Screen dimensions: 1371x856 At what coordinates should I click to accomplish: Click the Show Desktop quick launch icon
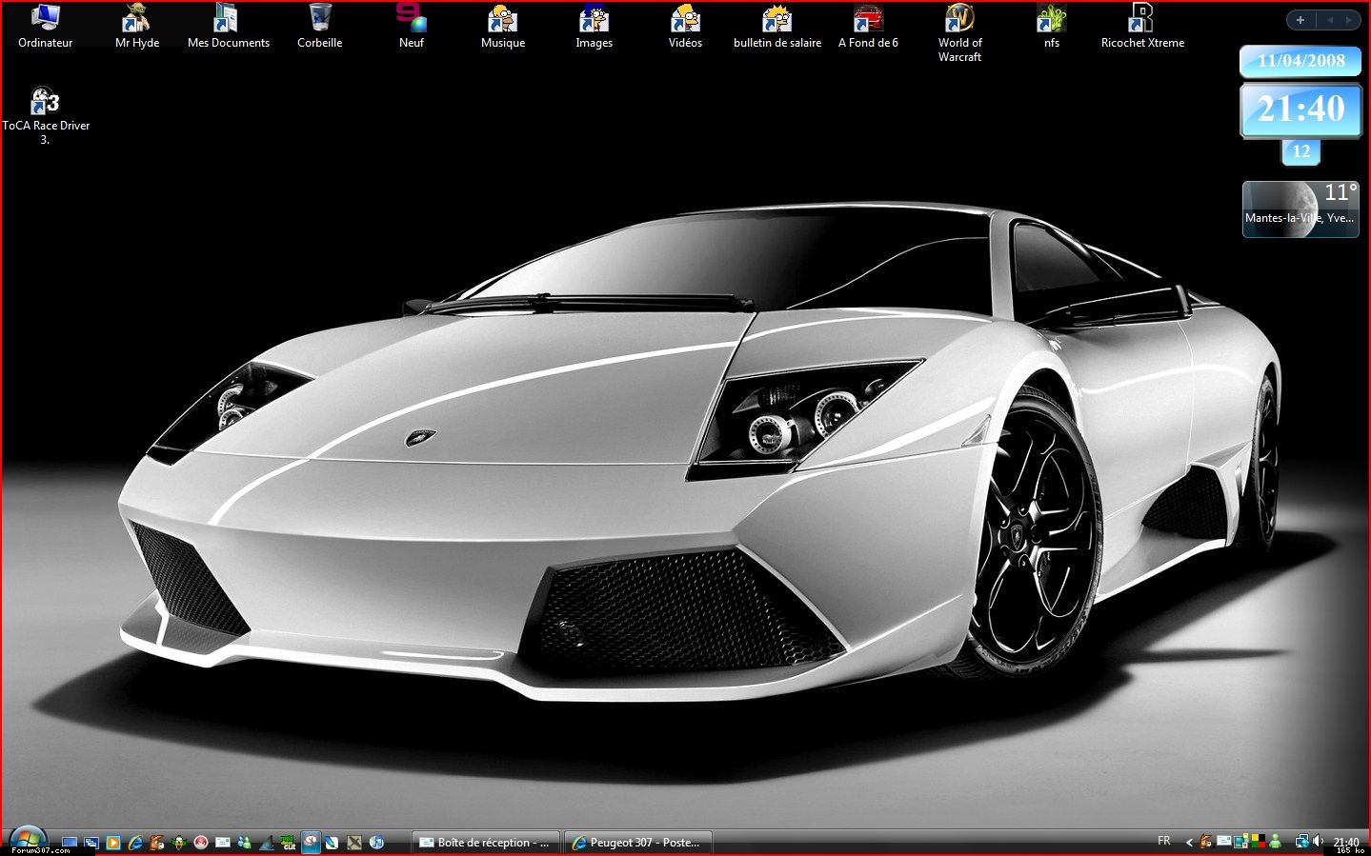pos(70,843)
